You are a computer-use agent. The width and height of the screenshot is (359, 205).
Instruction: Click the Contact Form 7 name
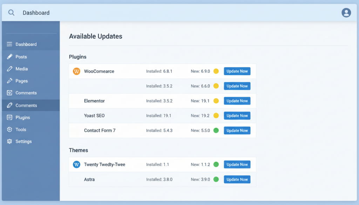pyautogui.click(x=100, y=130)
